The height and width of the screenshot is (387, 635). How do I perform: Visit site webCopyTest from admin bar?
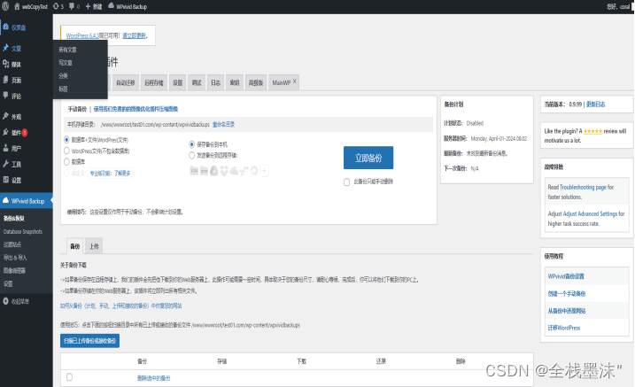[31, 6]
